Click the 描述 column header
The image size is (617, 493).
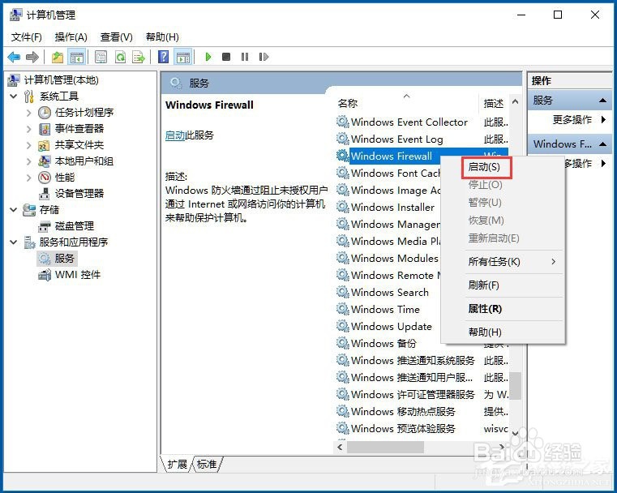(x=494, y=104)
